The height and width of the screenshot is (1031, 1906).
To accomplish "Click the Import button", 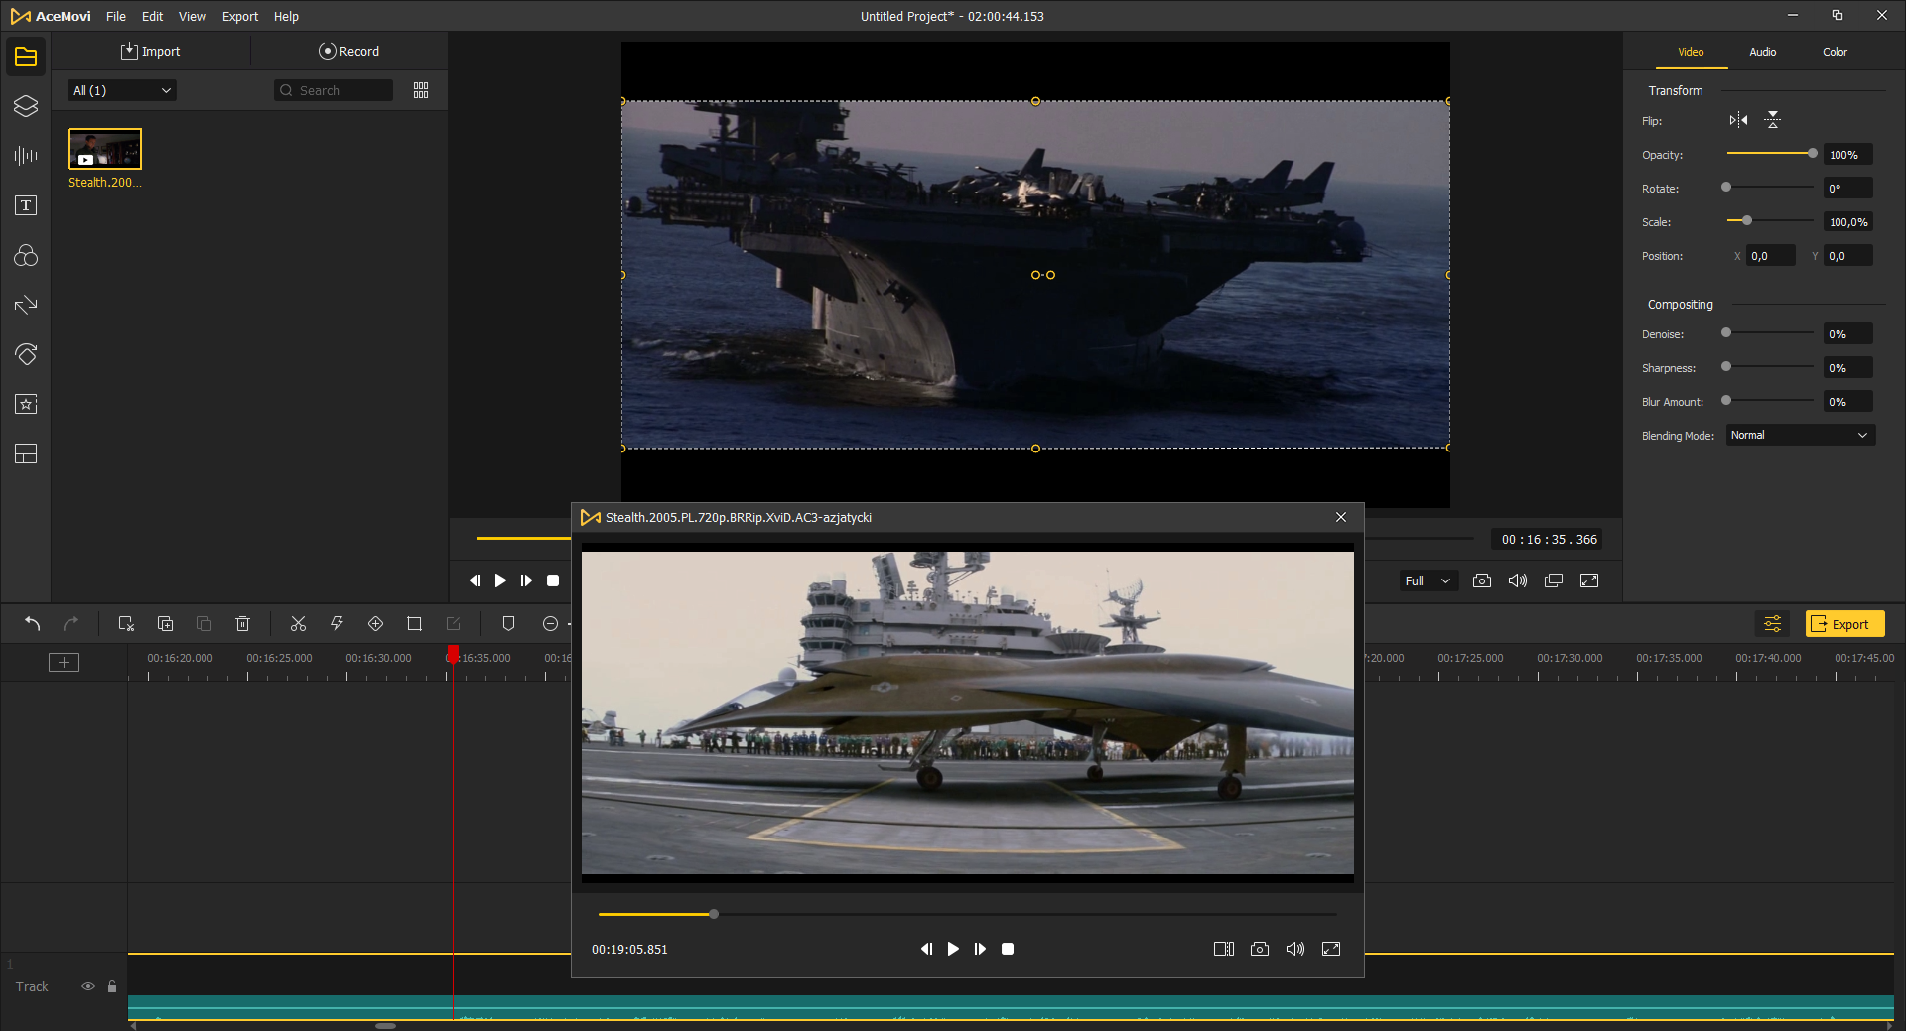I will pyautogui.click(x=151, y=51).
